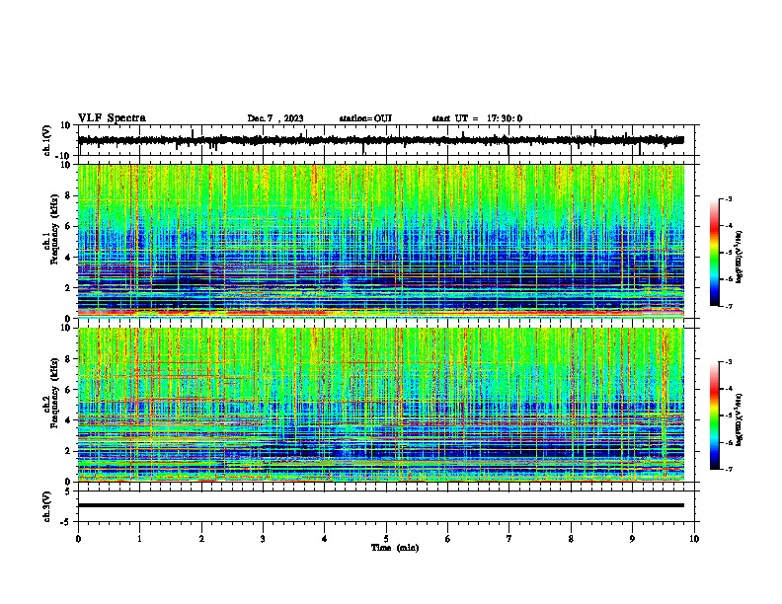Click the ch.1 spectrogram color scale bar

click(715, 253)
